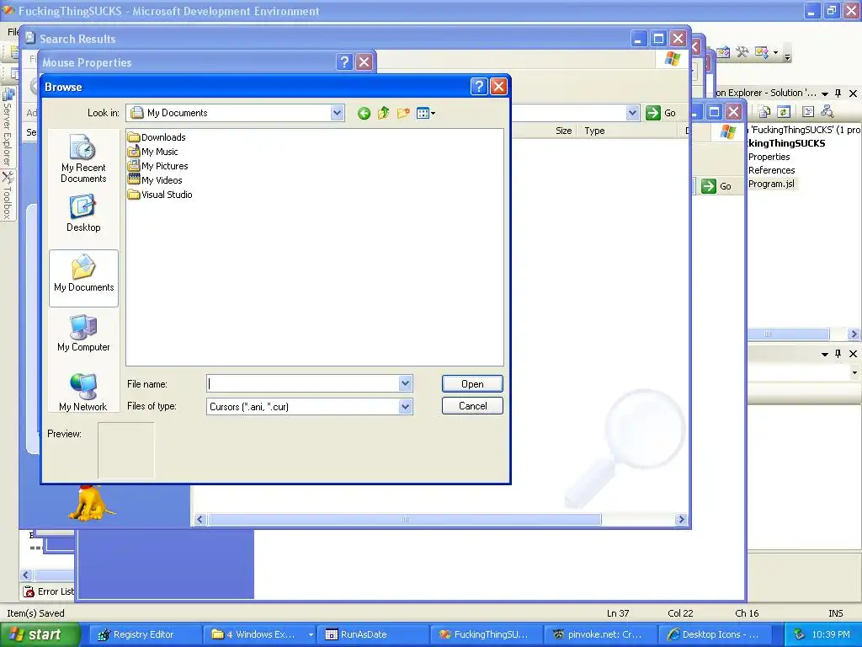Click the Open button
862x647 pixels.
point(472,384)
